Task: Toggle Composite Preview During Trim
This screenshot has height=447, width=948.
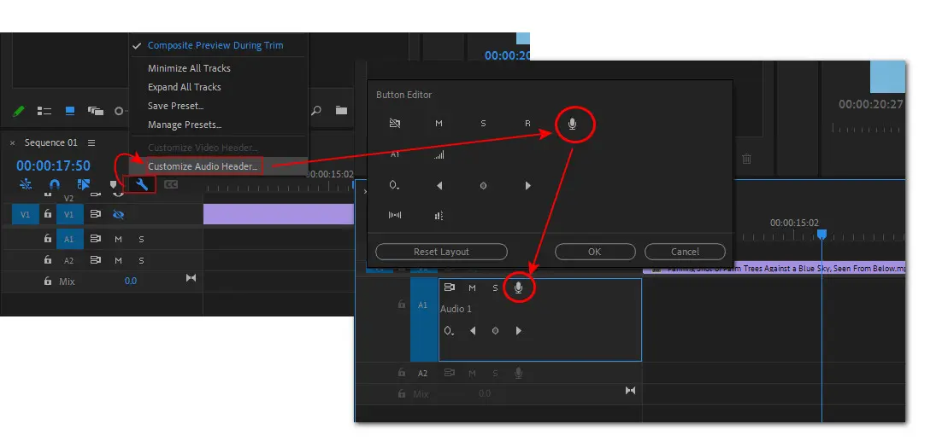Action: (215, 45)
